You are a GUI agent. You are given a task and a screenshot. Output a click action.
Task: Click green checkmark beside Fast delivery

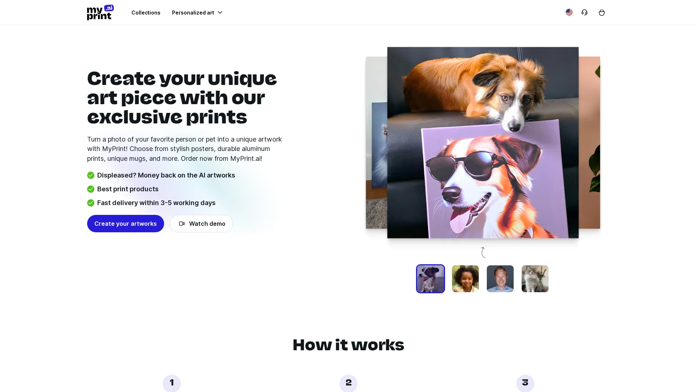click(91, 203)
